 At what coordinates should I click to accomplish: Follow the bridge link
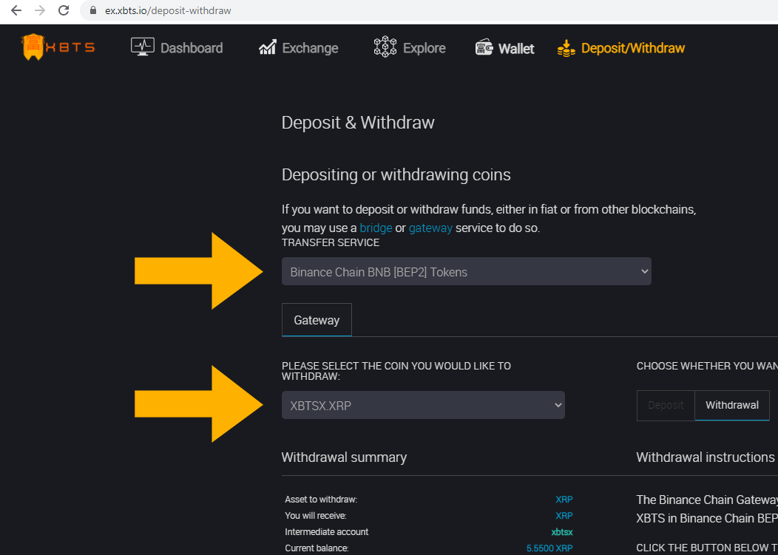click(376, 228)
